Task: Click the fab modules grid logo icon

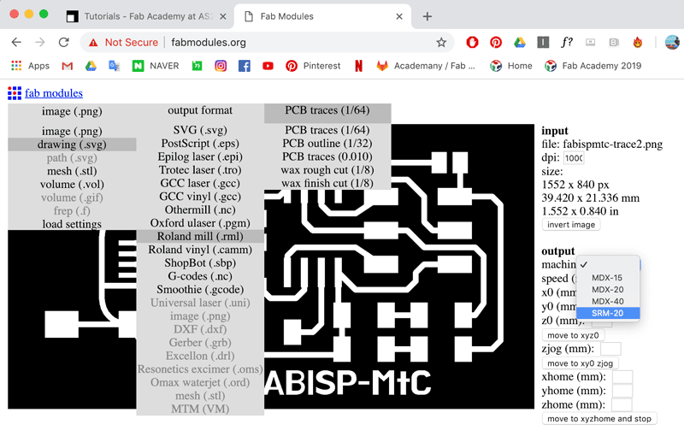Action: pos(15,93)
